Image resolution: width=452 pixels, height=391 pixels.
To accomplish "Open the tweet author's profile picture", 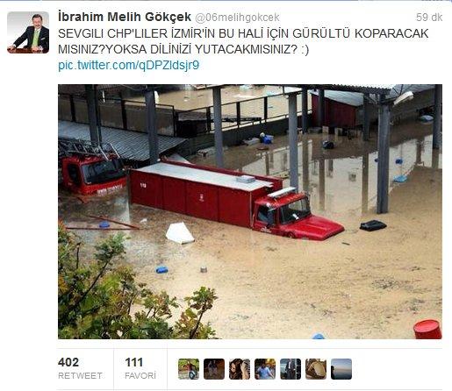I will [x=28, y=32].
